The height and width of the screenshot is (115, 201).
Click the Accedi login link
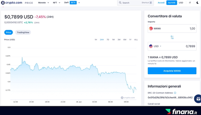tap(161, 3)
